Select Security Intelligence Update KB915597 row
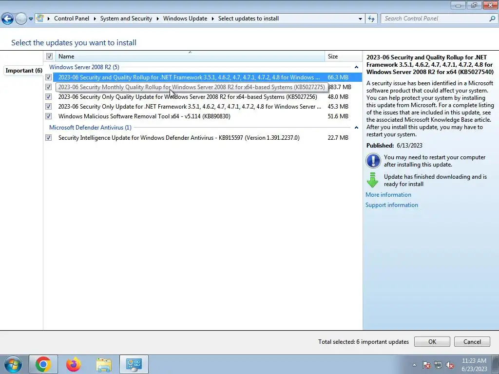The width and height of the screenshot is (499, 374). 208,138
